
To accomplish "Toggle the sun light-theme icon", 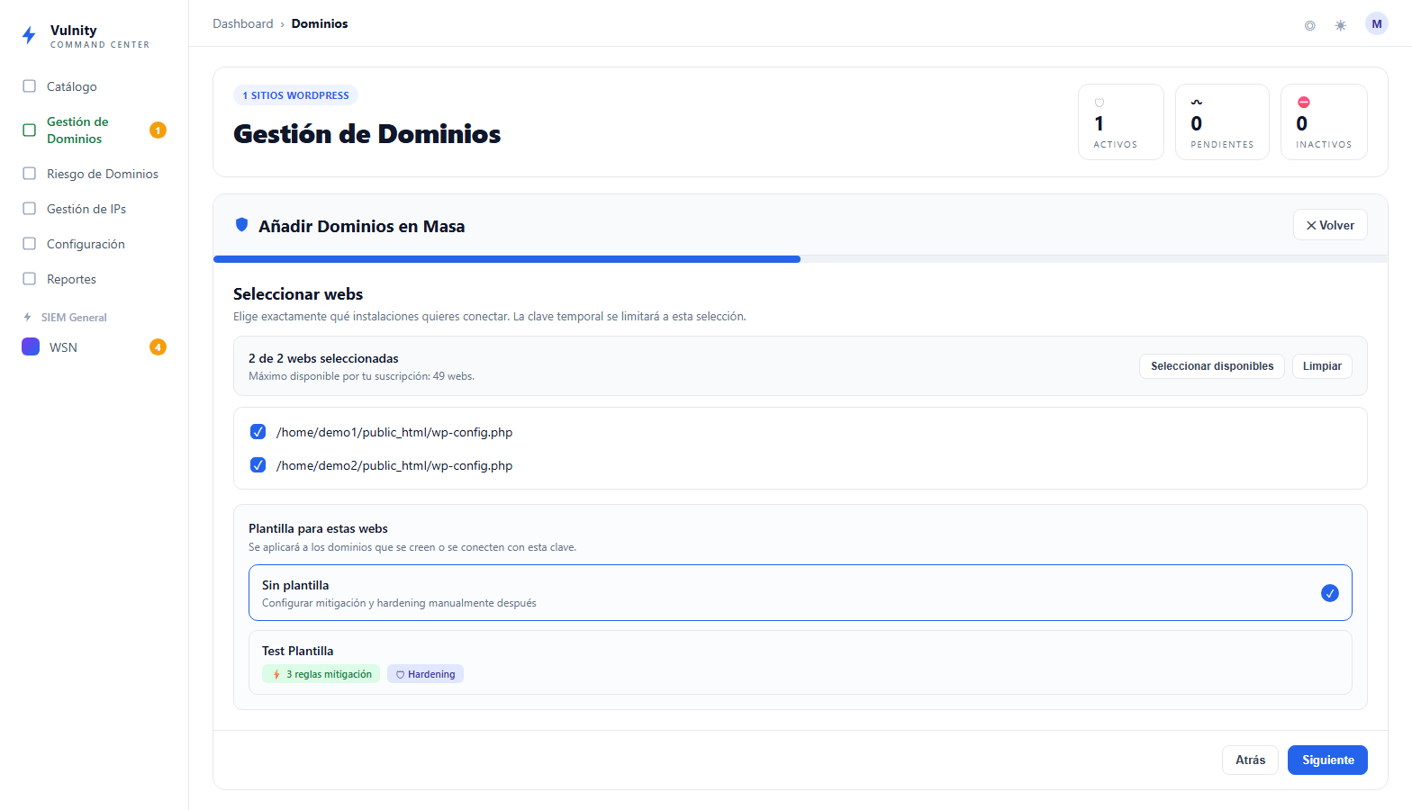I will (x=1341, y=25).
